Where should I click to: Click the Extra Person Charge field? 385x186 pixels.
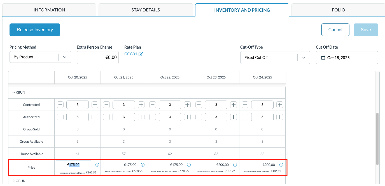click(x=97, y=58)
